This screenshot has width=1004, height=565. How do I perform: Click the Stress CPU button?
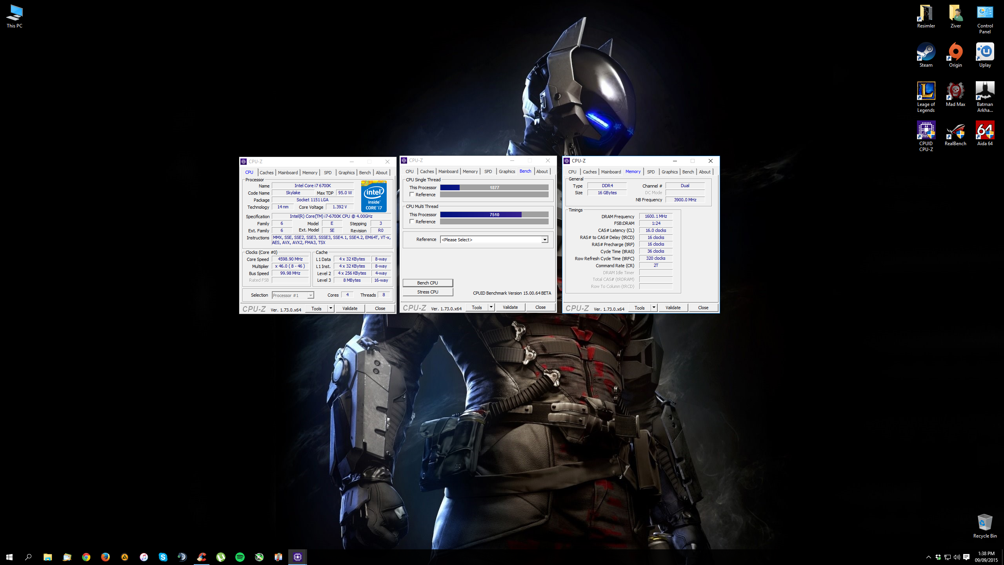coord(427,292)
